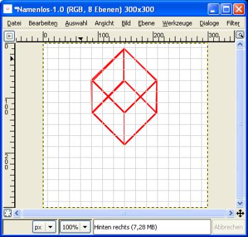The image size is (248, 237).
Task: Click the zoom magnifier corner icon
Action: coord(240,35)
